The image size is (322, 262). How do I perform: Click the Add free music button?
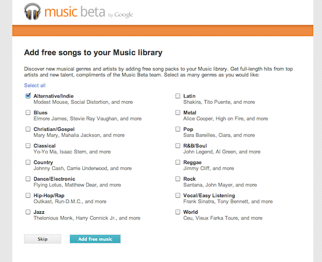point(95,239)
